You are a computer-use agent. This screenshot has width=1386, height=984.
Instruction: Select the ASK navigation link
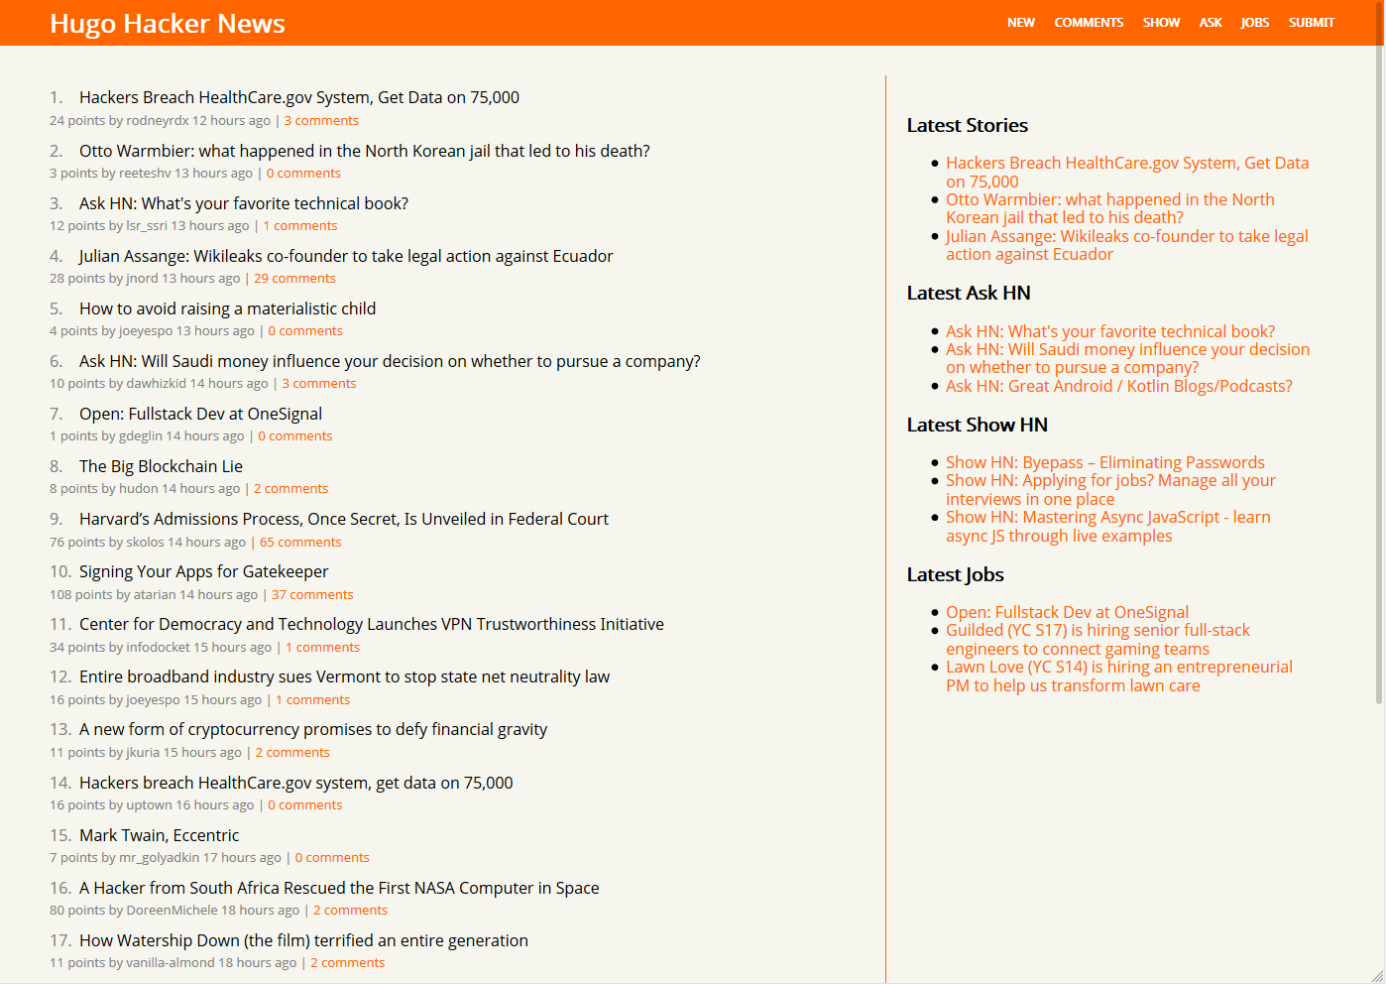coord(1210,23)
